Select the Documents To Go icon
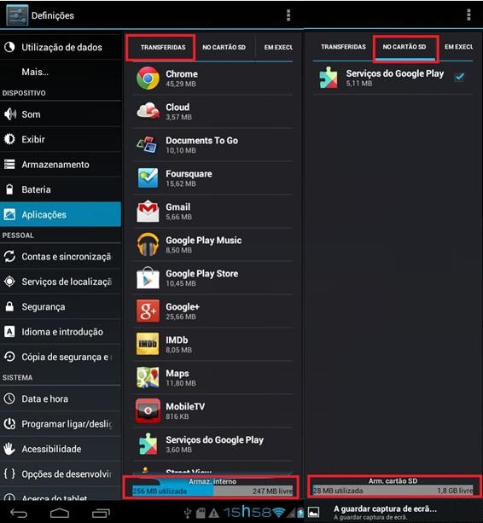Image resolution: width=483 pixels, height=523 pixels. click(148, 144)
